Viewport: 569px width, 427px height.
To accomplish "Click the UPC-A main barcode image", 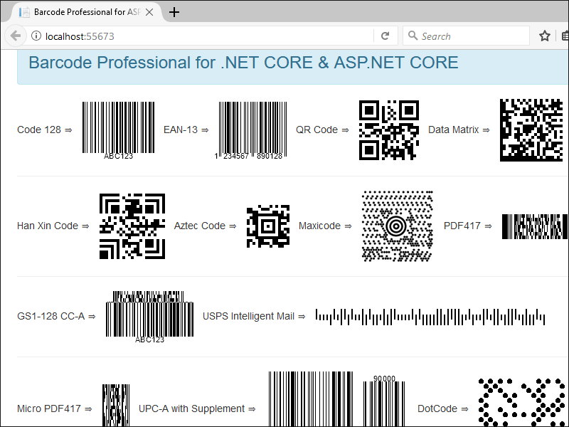I will coord(311,399).
